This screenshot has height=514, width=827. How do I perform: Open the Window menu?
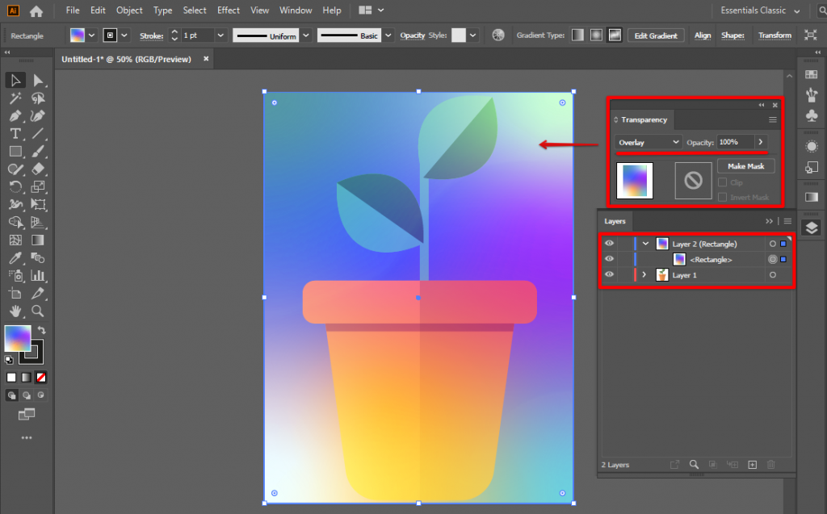[295, 10]
